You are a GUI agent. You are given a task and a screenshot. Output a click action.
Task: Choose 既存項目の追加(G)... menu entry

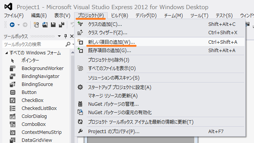160,51
